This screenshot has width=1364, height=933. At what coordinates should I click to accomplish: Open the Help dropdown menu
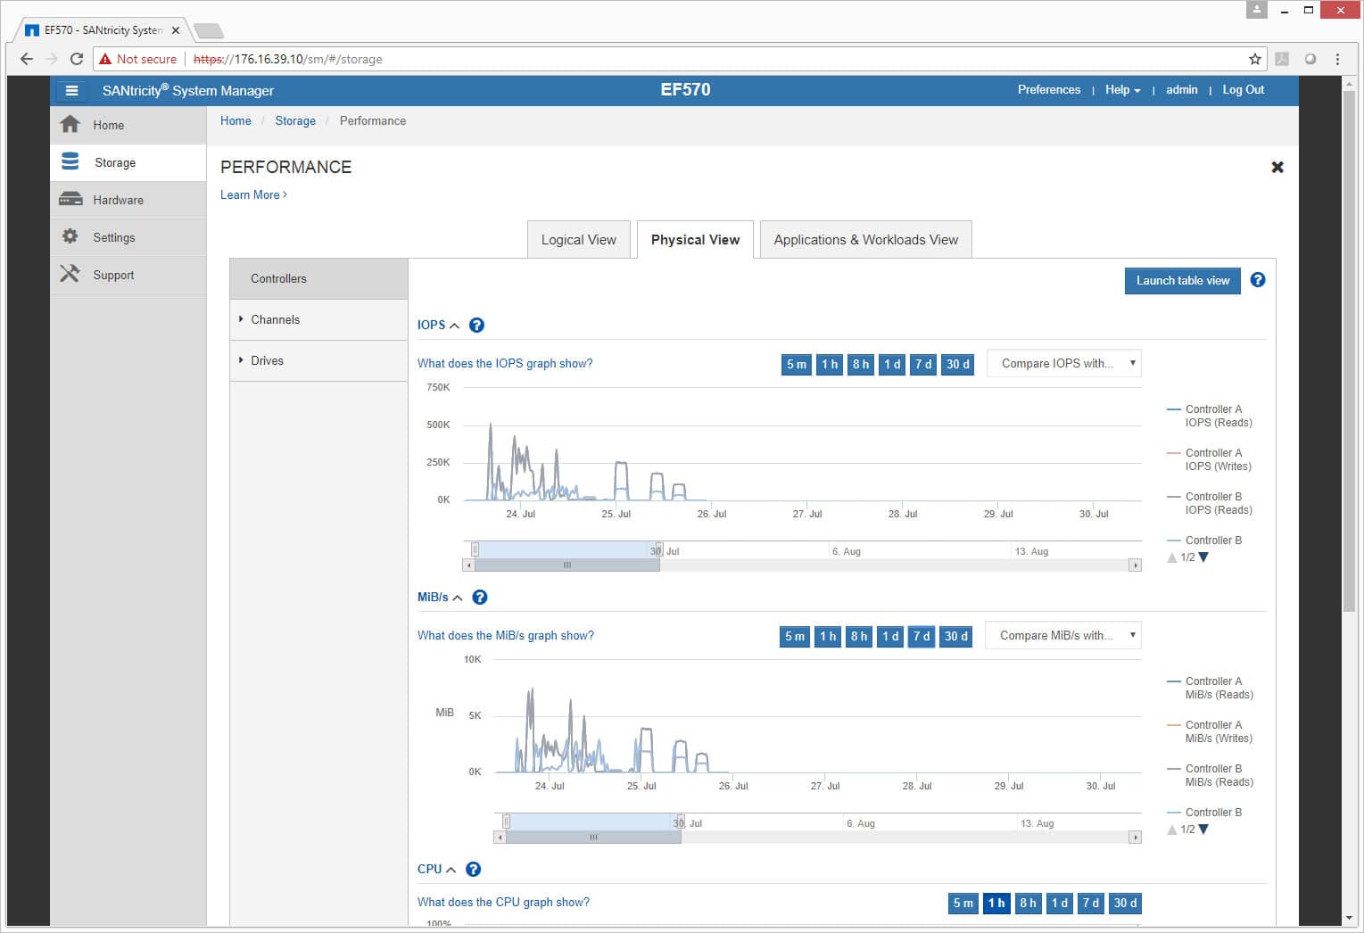coord(1122,90)
